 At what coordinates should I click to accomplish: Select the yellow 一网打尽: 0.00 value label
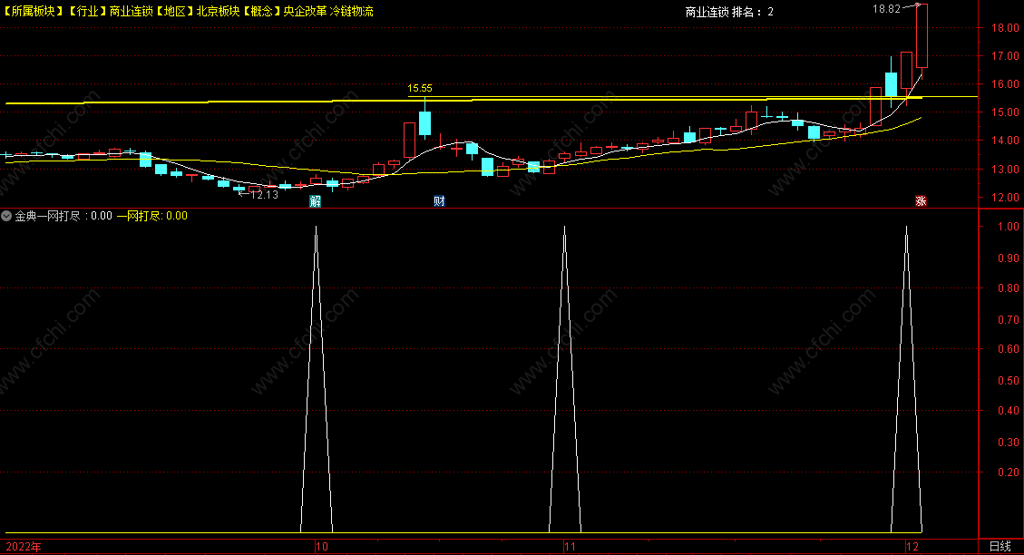pos(152,216)
